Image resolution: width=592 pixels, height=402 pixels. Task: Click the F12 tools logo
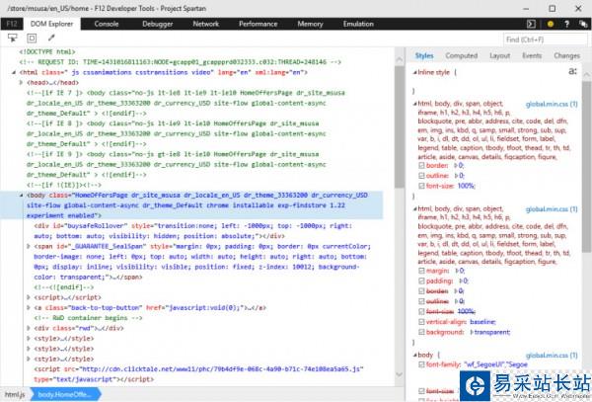tap(11, 24)
